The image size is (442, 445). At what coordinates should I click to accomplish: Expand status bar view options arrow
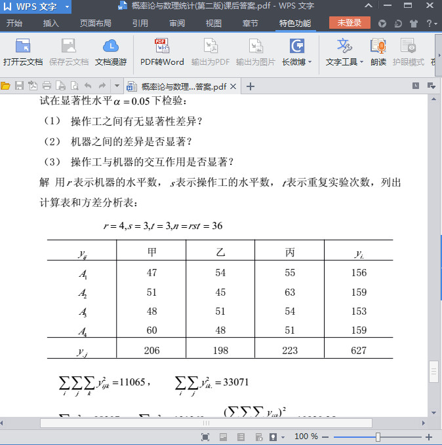coord(283,437)
